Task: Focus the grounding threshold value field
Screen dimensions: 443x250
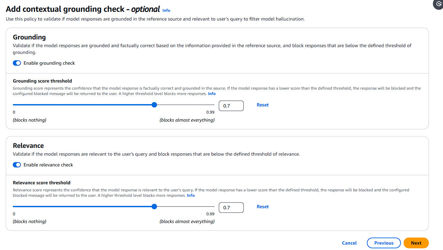Action: 231,106
